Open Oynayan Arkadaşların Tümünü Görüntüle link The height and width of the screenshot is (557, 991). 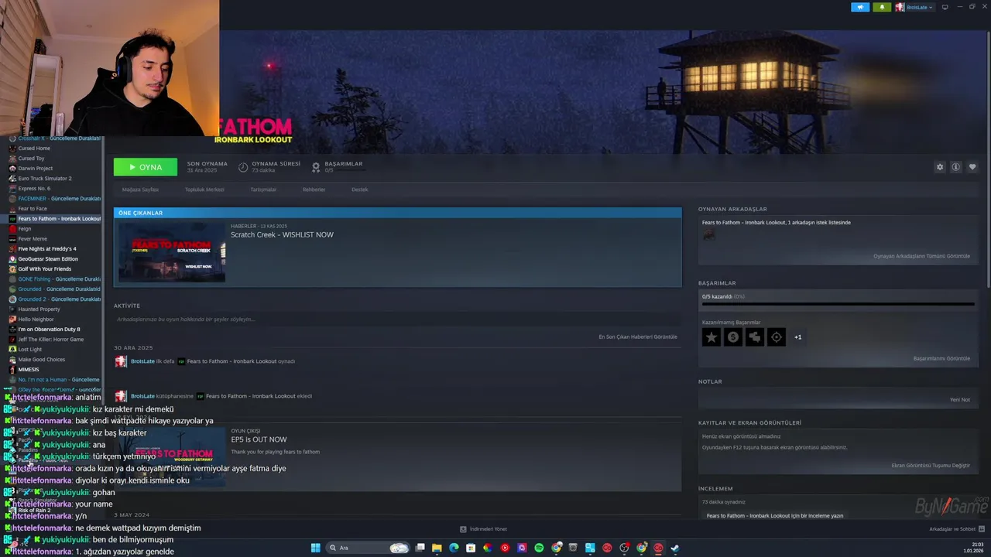pos(921,256)
